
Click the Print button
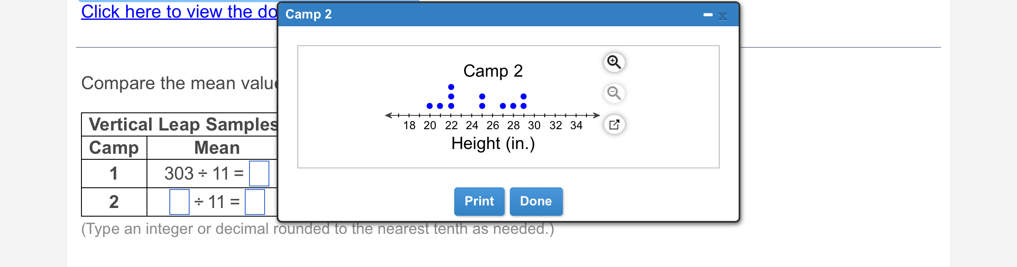click(x=478, y=201)
